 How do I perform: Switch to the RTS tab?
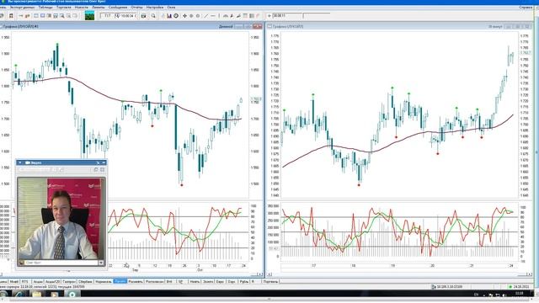[25, 281]
